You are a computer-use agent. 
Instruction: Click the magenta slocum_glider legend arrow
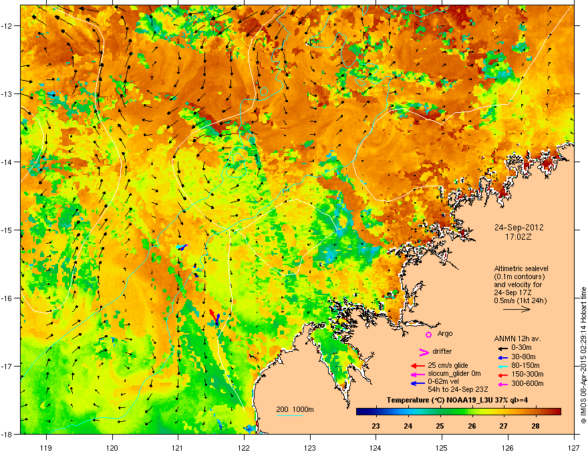pos(418,375)
